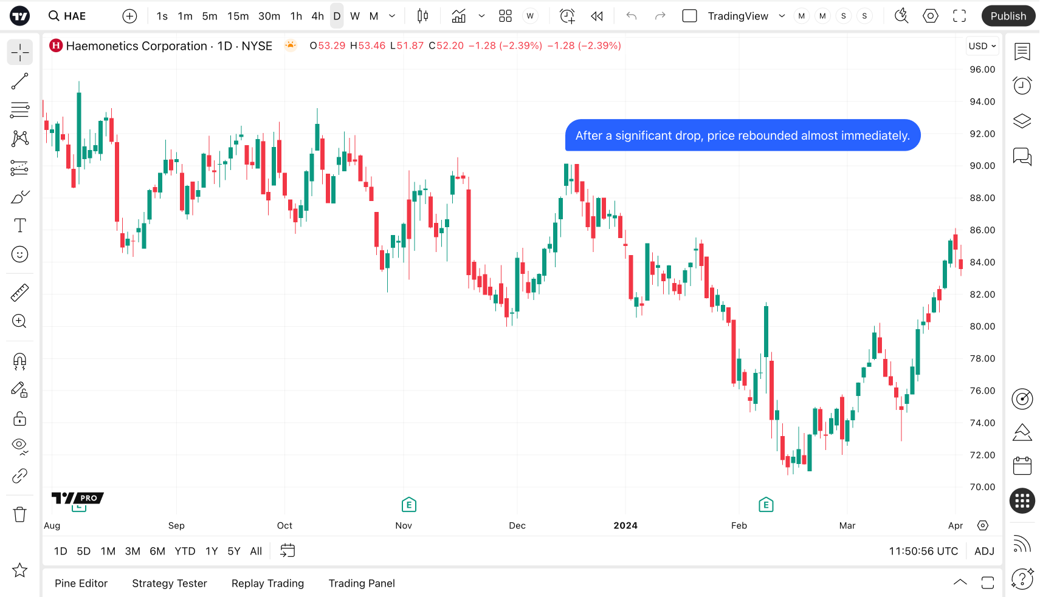Expand the bottom panel with chevron
Image resolution: width=1040 pixels, height=597 pixels.
pyautogui.click(x=960, y=582)
